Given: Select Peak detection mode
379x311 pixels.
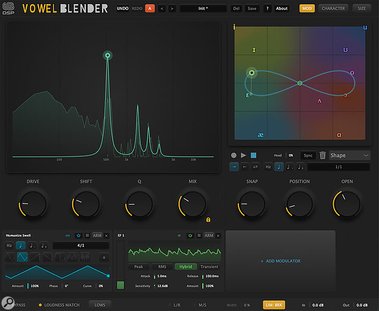Looking at the screenshot, I should [x=139, y=266].
